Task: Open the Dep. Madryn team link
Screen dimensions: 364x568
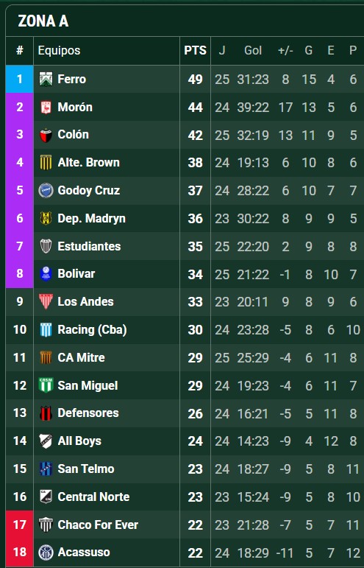Action: pyautogui.click(x=91, y=219)
